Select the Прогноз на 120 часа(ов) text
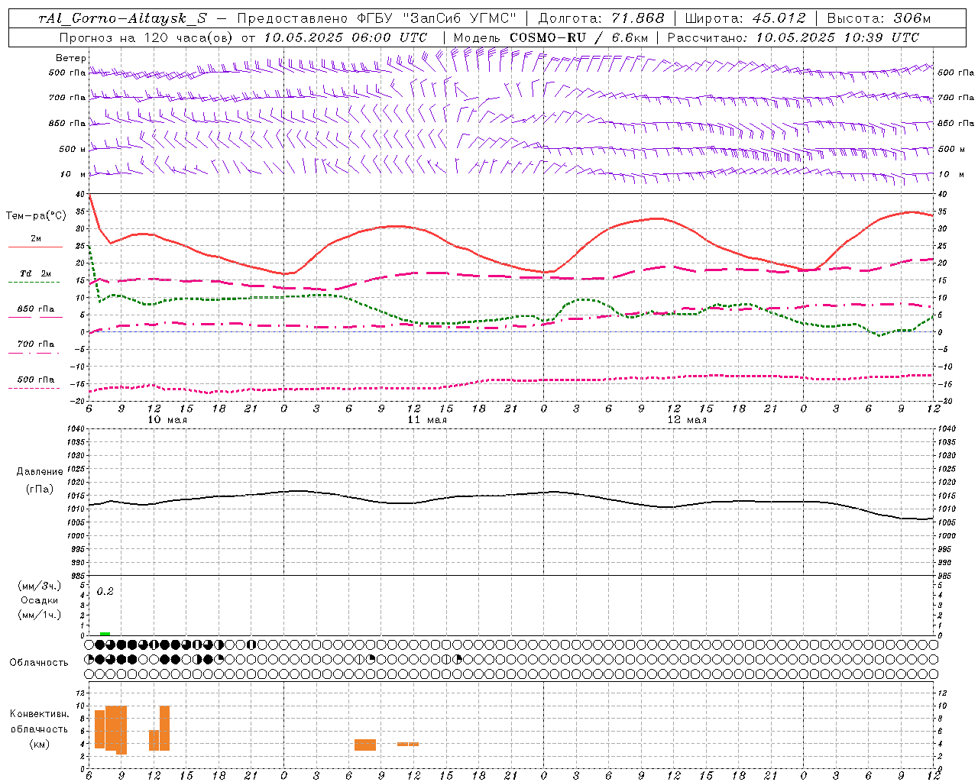This screenshot has height=782, width=978. click(x=147, y=37)
